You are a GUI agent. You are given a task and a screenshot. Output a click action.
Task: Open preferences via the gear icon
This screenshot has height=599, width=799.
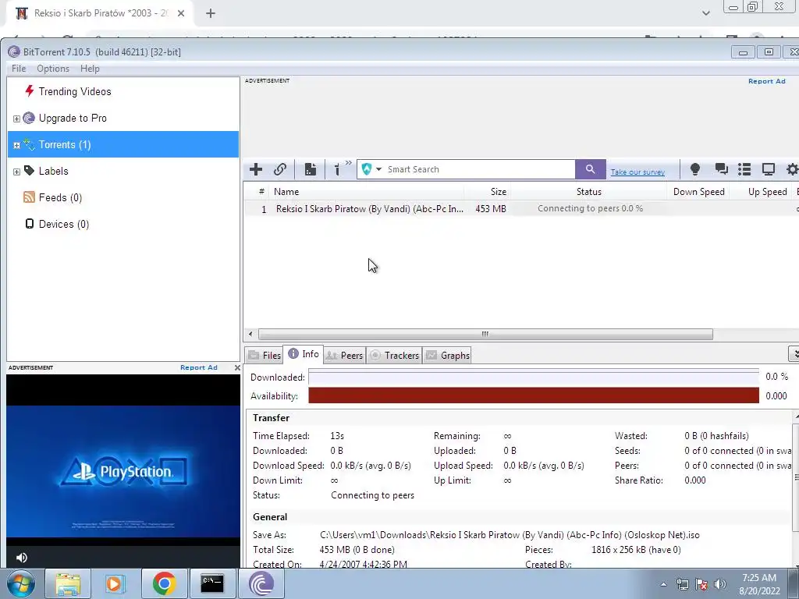[x=793, y=169]
